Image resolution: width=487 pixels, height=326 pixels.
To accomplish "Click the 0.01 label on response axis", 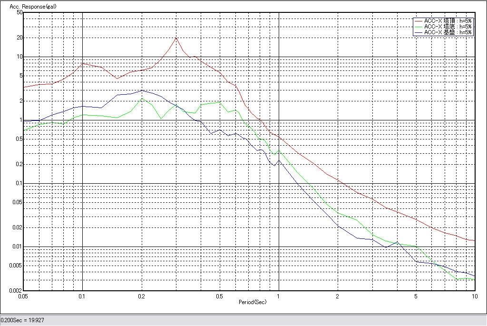I will (x=17, y=247).
